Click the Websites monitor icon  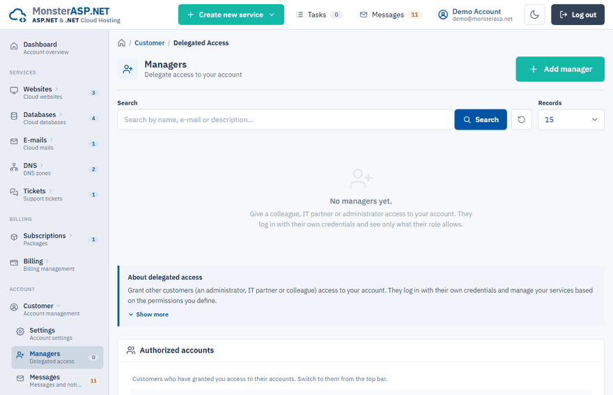point(14,91)
